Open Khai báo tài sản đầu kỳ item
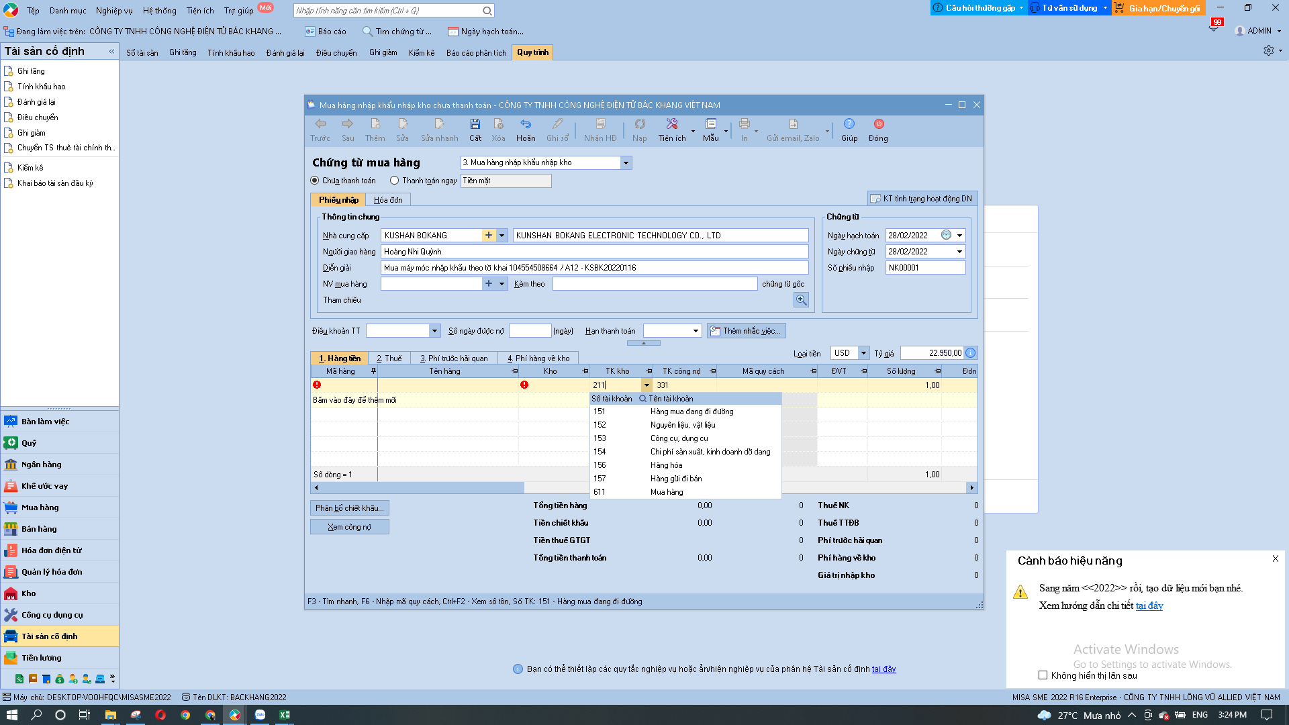The height and width of the screenshot is (725, 1289). (55, 183)
